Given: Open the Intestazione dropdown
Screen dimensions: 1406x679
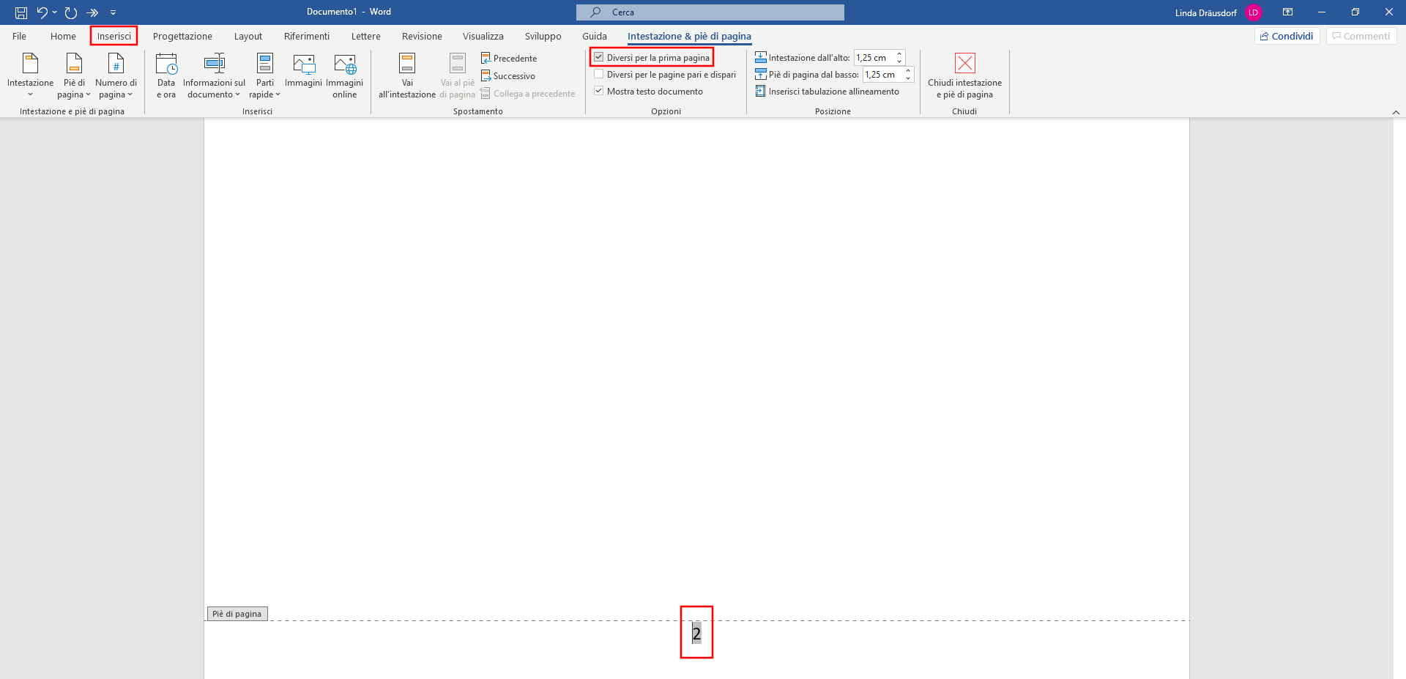Looking at the screenshot, I should (x=30, y=75).
